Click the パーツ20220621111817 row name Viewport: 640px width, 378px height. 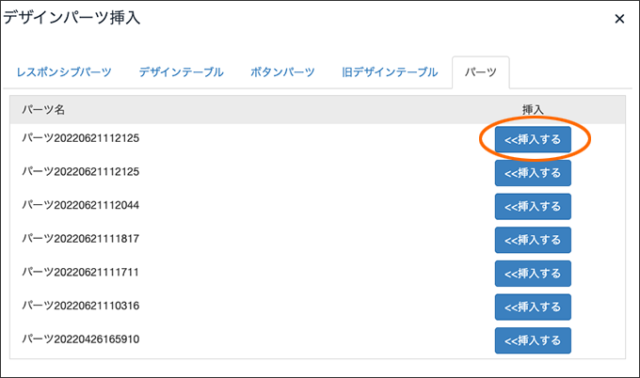click(80, 239)
